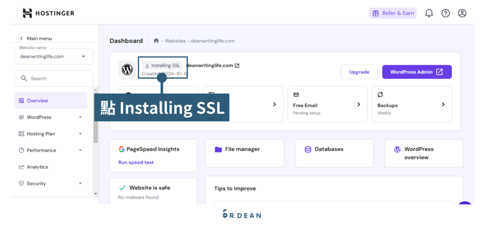Screen dimensions: 484x227
Task: Click the Hostinger logo
Action: coord(48,13)
